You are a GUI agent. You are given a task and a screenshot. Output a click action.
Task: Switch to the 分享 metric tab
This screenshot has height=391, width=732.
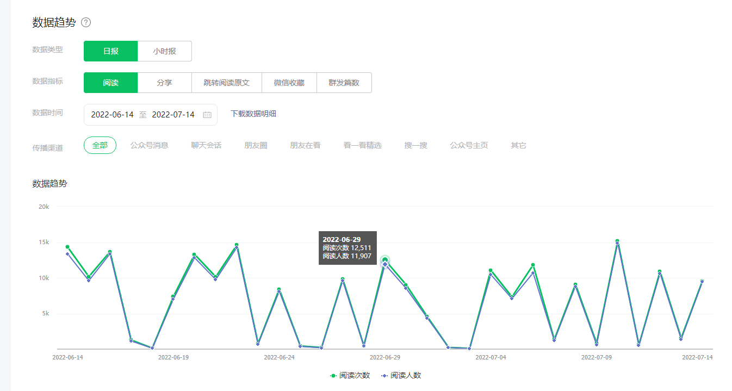pyautogui.click(x=164, y=83)
